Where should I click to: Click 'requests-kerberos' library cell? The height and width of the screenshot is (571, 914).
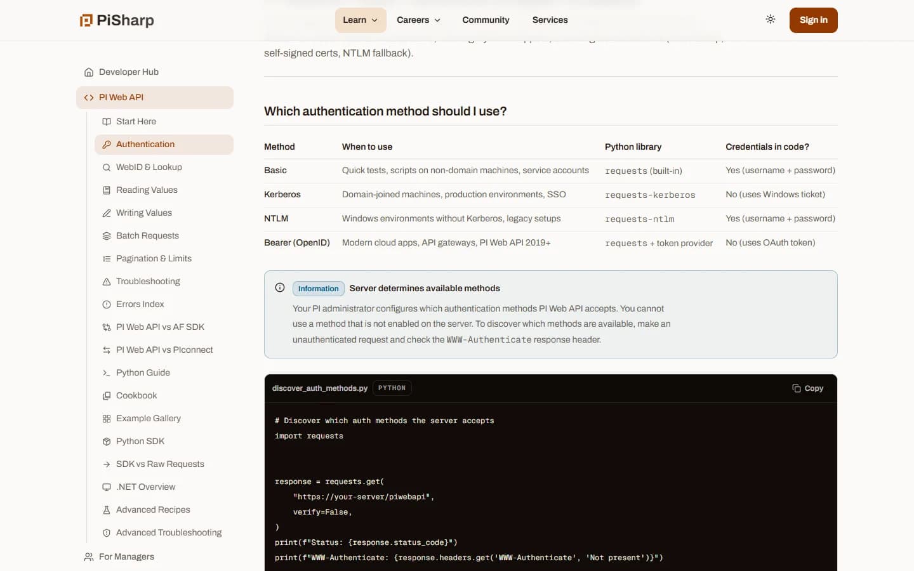650,195
